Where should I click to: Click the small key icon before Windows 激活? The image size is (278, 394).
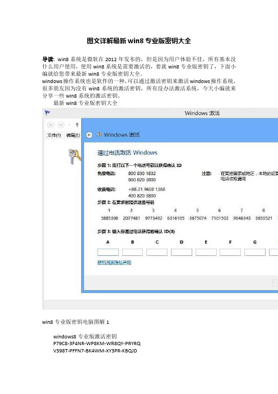click(99, 135)
